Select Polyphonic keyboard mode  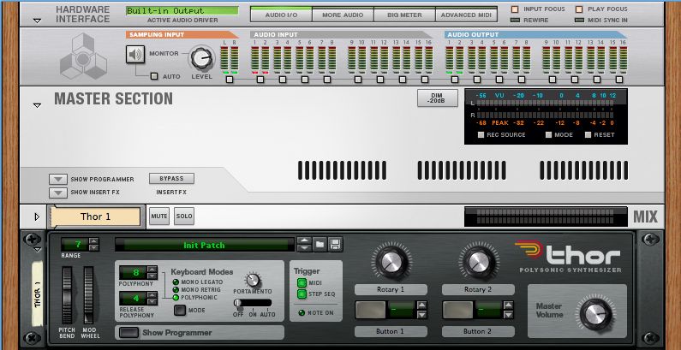pos(176,298)
